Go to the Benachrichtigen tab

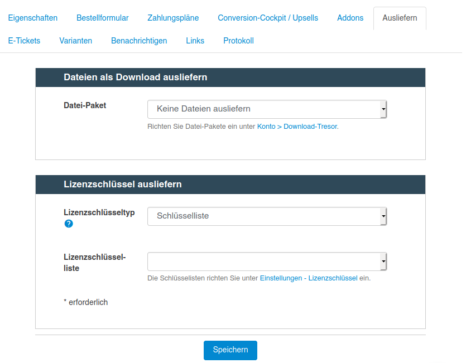click(x=139, y=41)
